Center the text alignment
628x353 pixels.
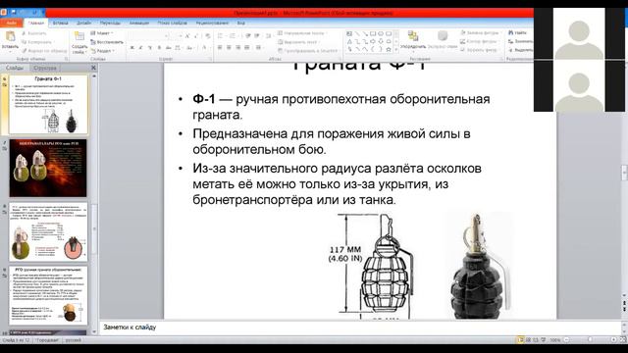tap(229, 48)
